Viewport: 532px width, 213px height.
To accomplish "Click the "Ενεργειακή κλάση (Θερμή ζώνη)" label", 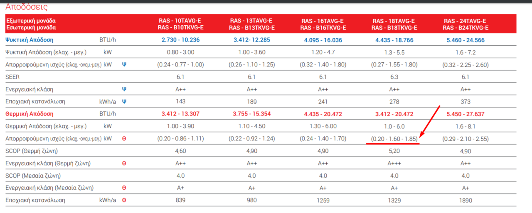I will (48, 163).
